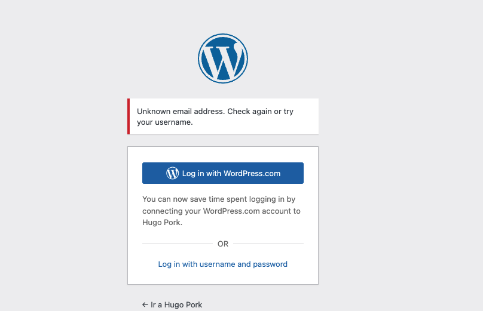The image size is (483, 311).
Task: Click the divider line right of OR
Action: (268, 244)
